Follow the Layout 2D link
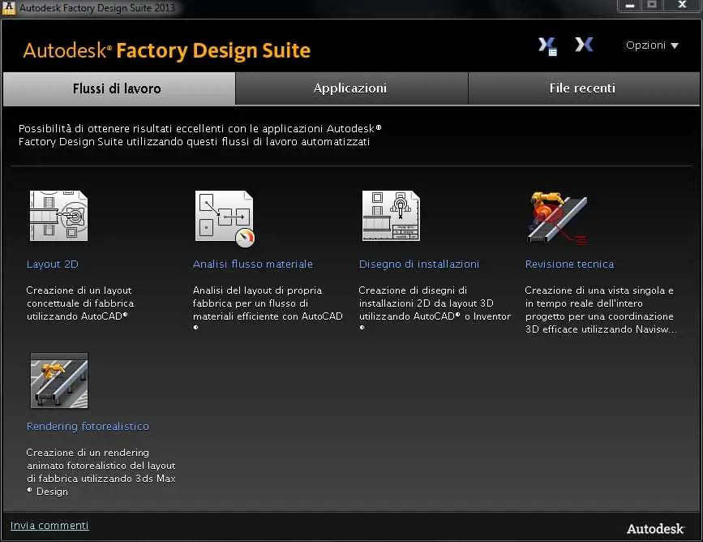Image resolution: width=703 pixels, height=542 pixels. pos(53,265)
